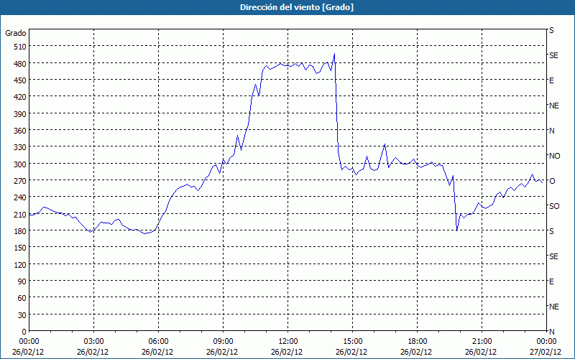The width and height of the screenshot is (575, 359).
Task: Click the topmost 'S' compass label
Action: [x=551, y=30]
